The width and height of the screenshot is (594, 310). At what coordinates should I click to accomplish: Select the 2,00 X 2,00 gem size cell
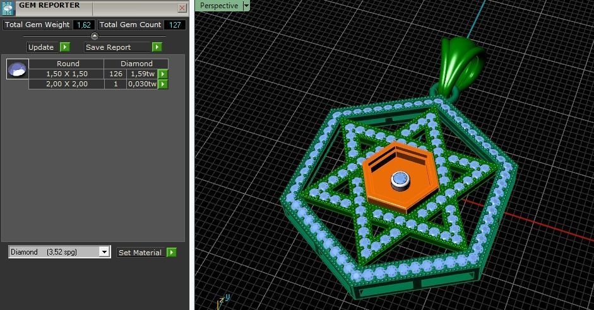[67, 84]
